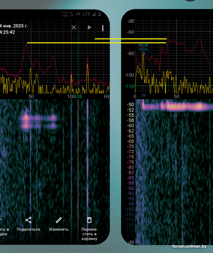Click the '-50' color scale value
The height and width of the screenshot is (253, 213).
point(131,105)
